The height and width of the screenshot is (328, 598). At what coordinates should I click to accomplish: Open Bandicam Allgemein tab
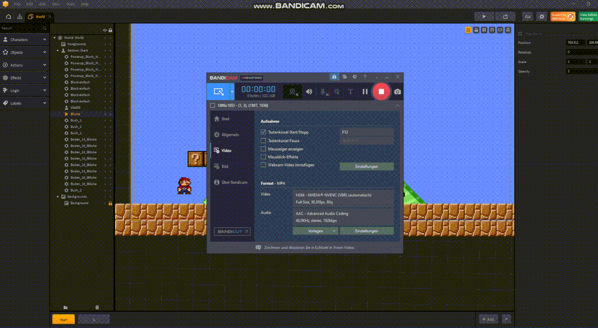[232, 135]
